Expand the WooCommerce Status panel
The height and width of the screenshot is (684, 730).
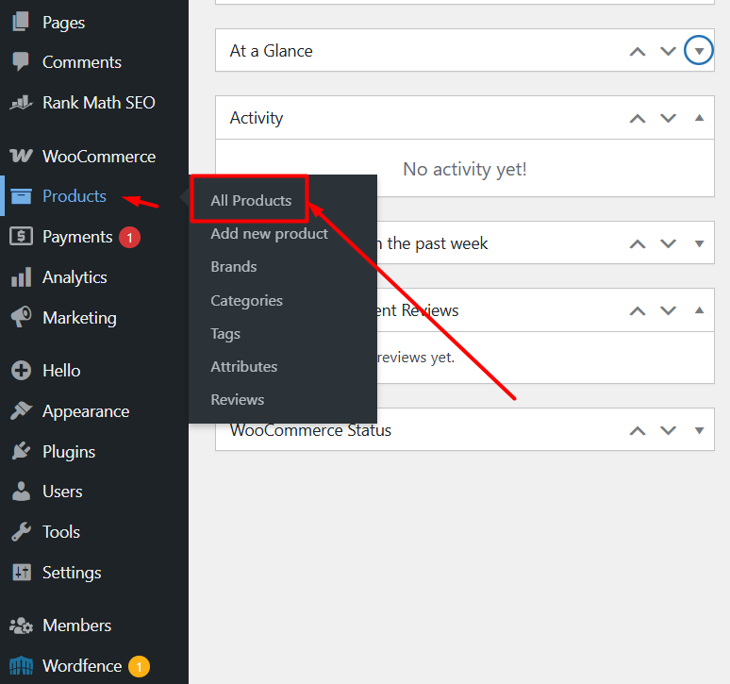pos(699,430)
